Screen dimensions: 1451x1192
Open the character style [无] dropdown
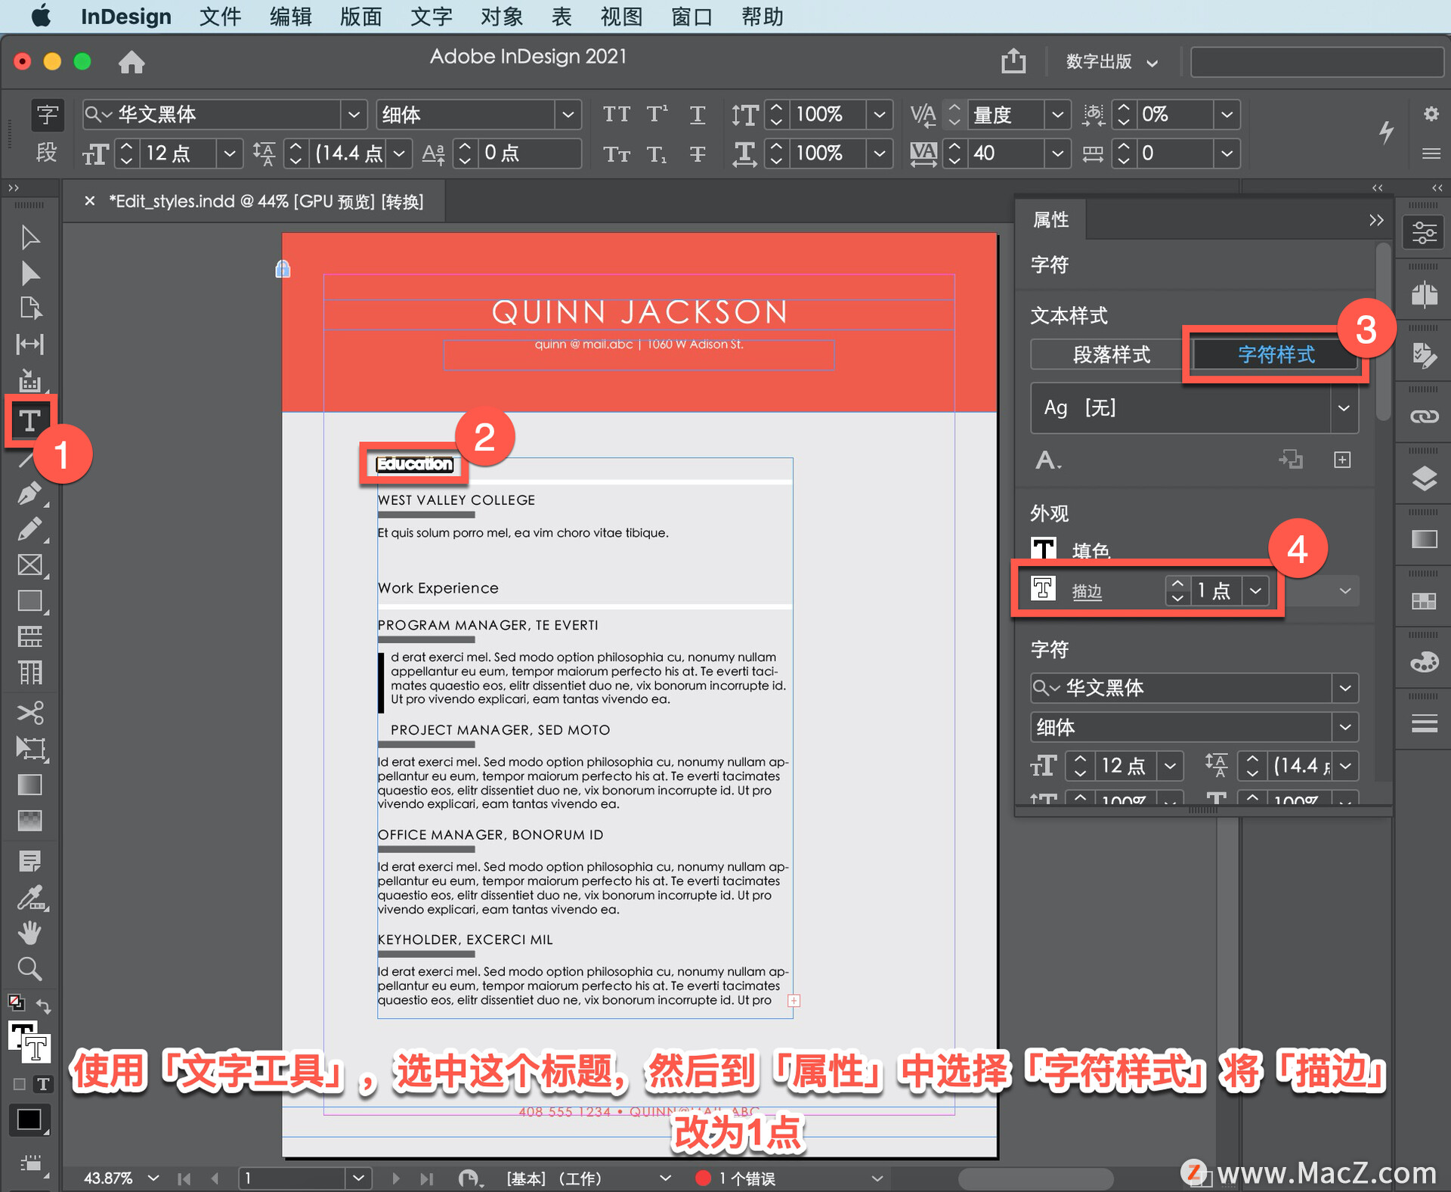click(1343, 408)
